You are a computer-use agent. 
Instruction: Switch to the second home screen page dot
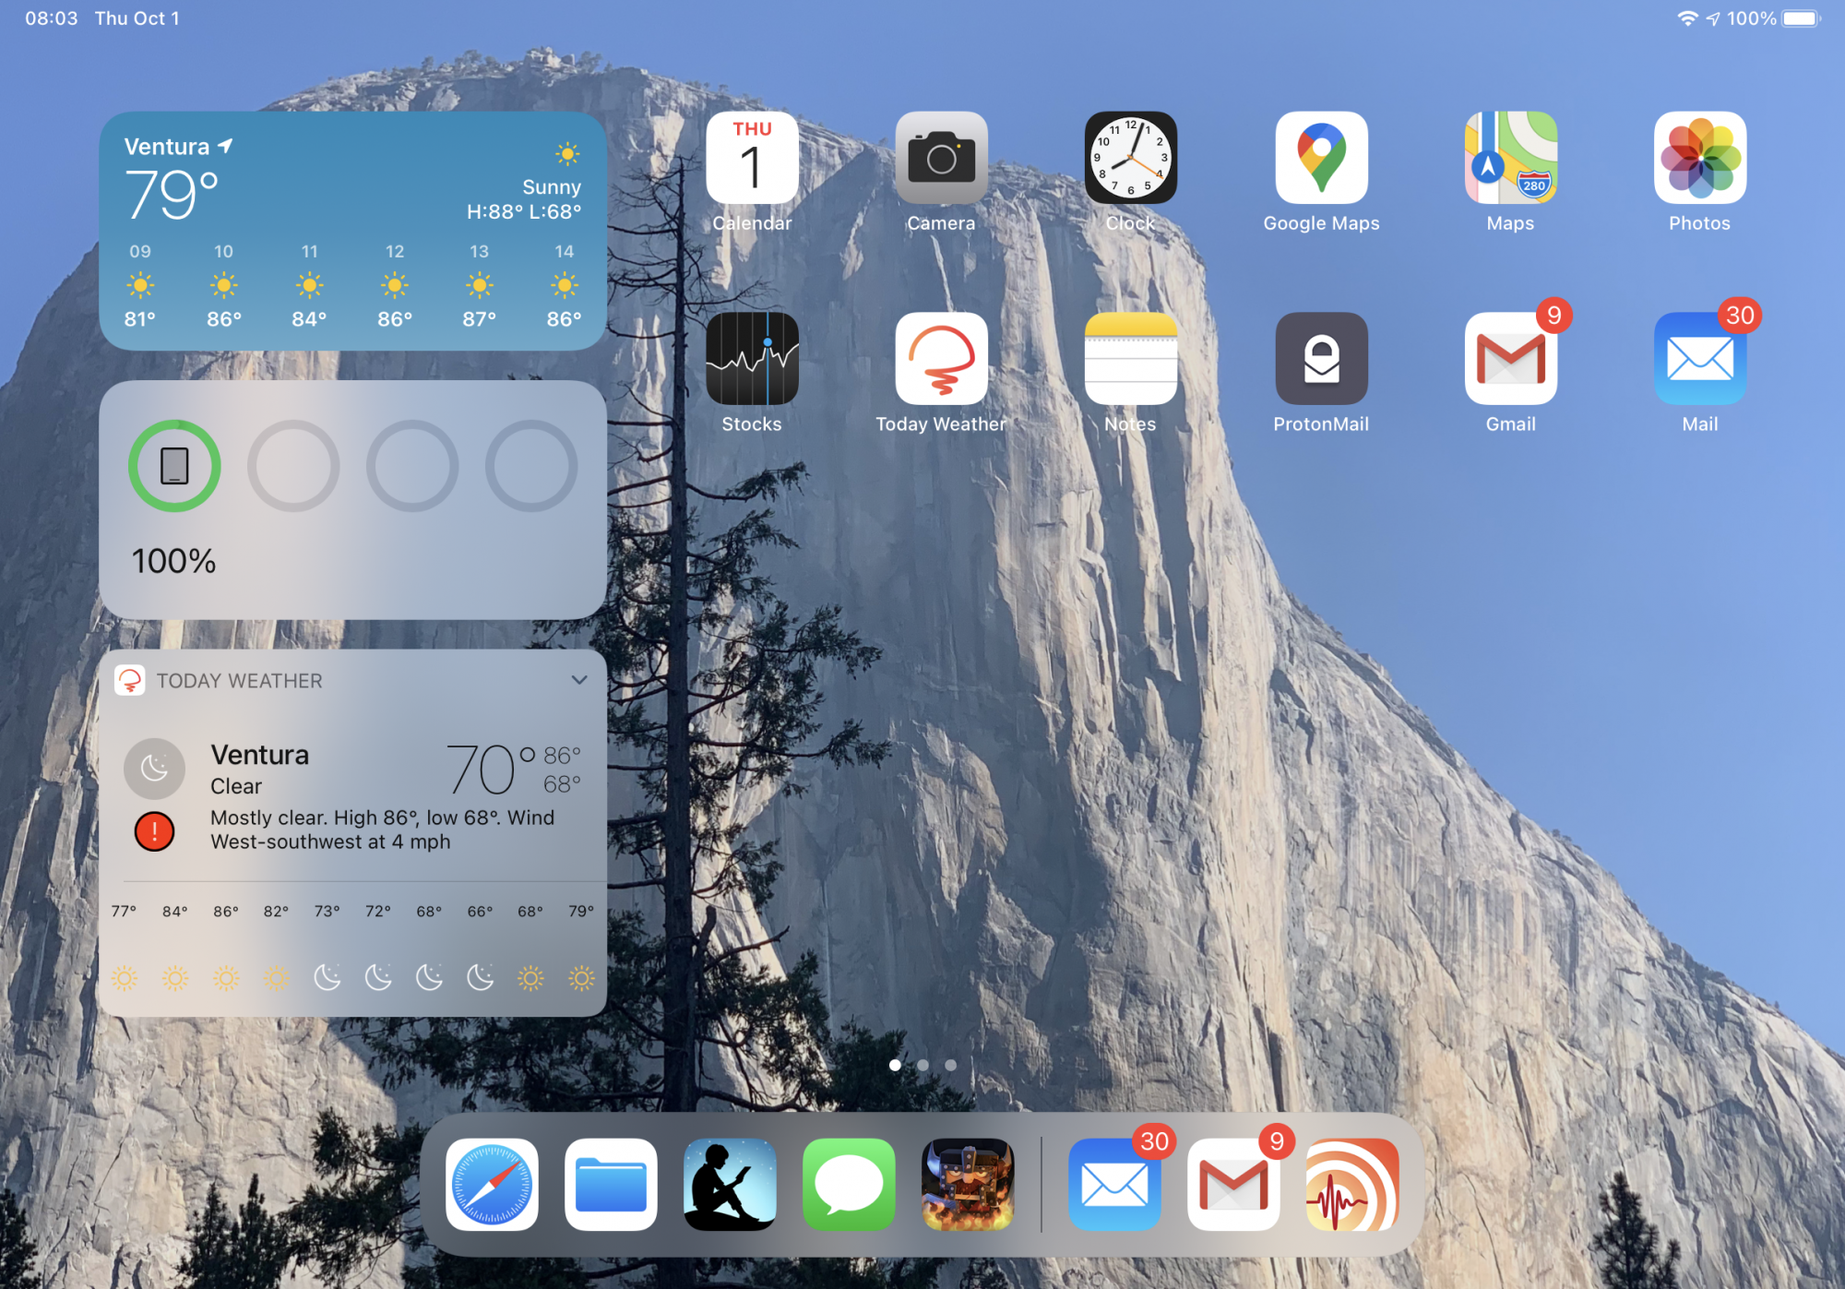click(922, 1065)
